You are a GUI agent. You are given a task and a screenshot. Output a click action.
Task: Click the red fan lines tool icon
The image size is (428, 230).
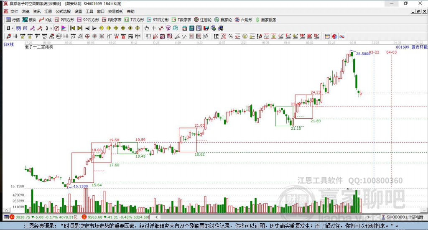[155, 36]
